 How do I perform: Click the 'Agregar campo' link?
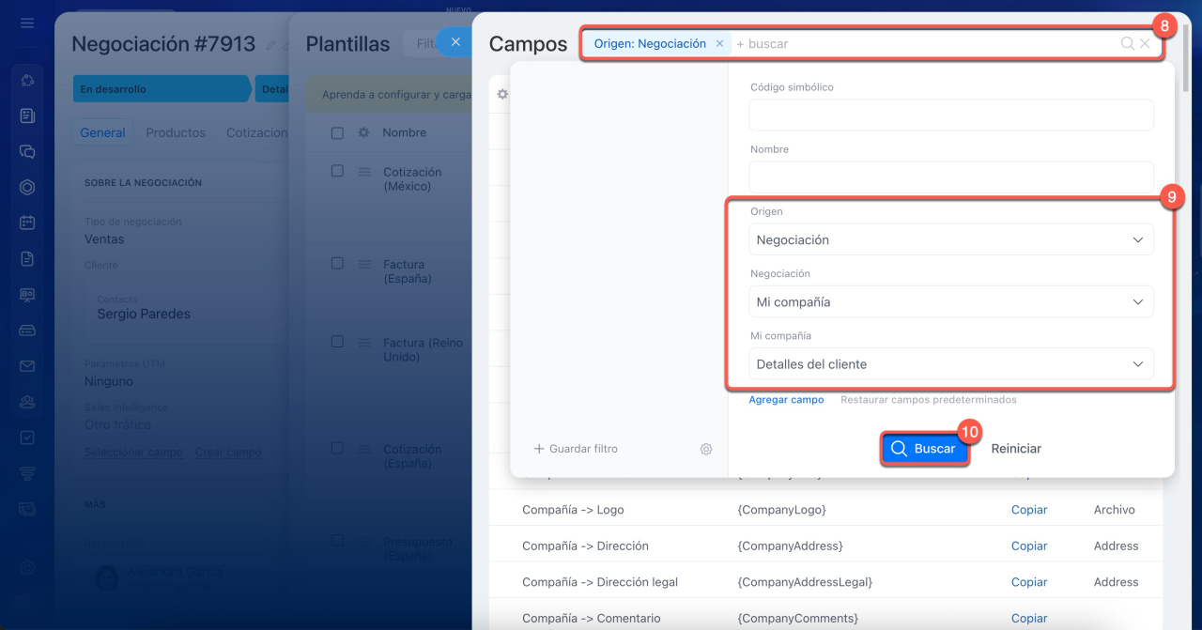786,399
